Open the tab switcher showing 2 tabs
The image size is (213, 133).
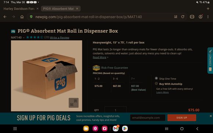[192, 17]
